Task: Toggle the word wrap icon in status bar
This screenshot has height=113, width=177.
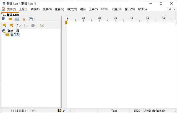Action: [64, 111]
